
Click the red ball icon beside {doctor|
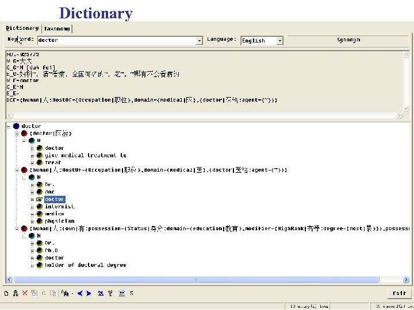24,133
